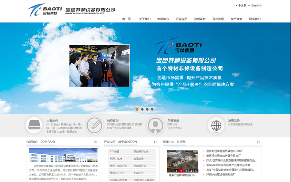Select the third banner carousel dot
This screenshot has width=291, height=182.
pyautogui.click(x=147, y=110)
